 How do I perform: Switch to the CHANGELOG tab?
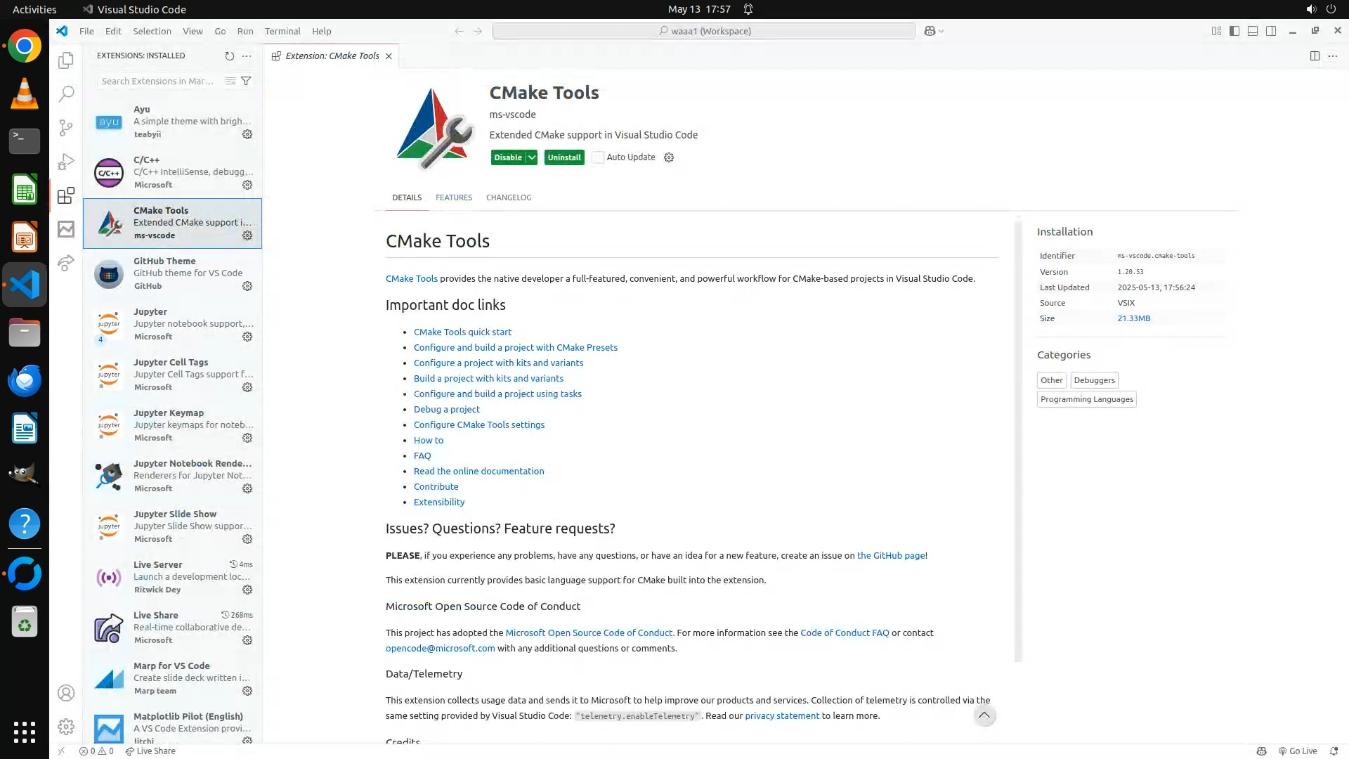[509, 197]
